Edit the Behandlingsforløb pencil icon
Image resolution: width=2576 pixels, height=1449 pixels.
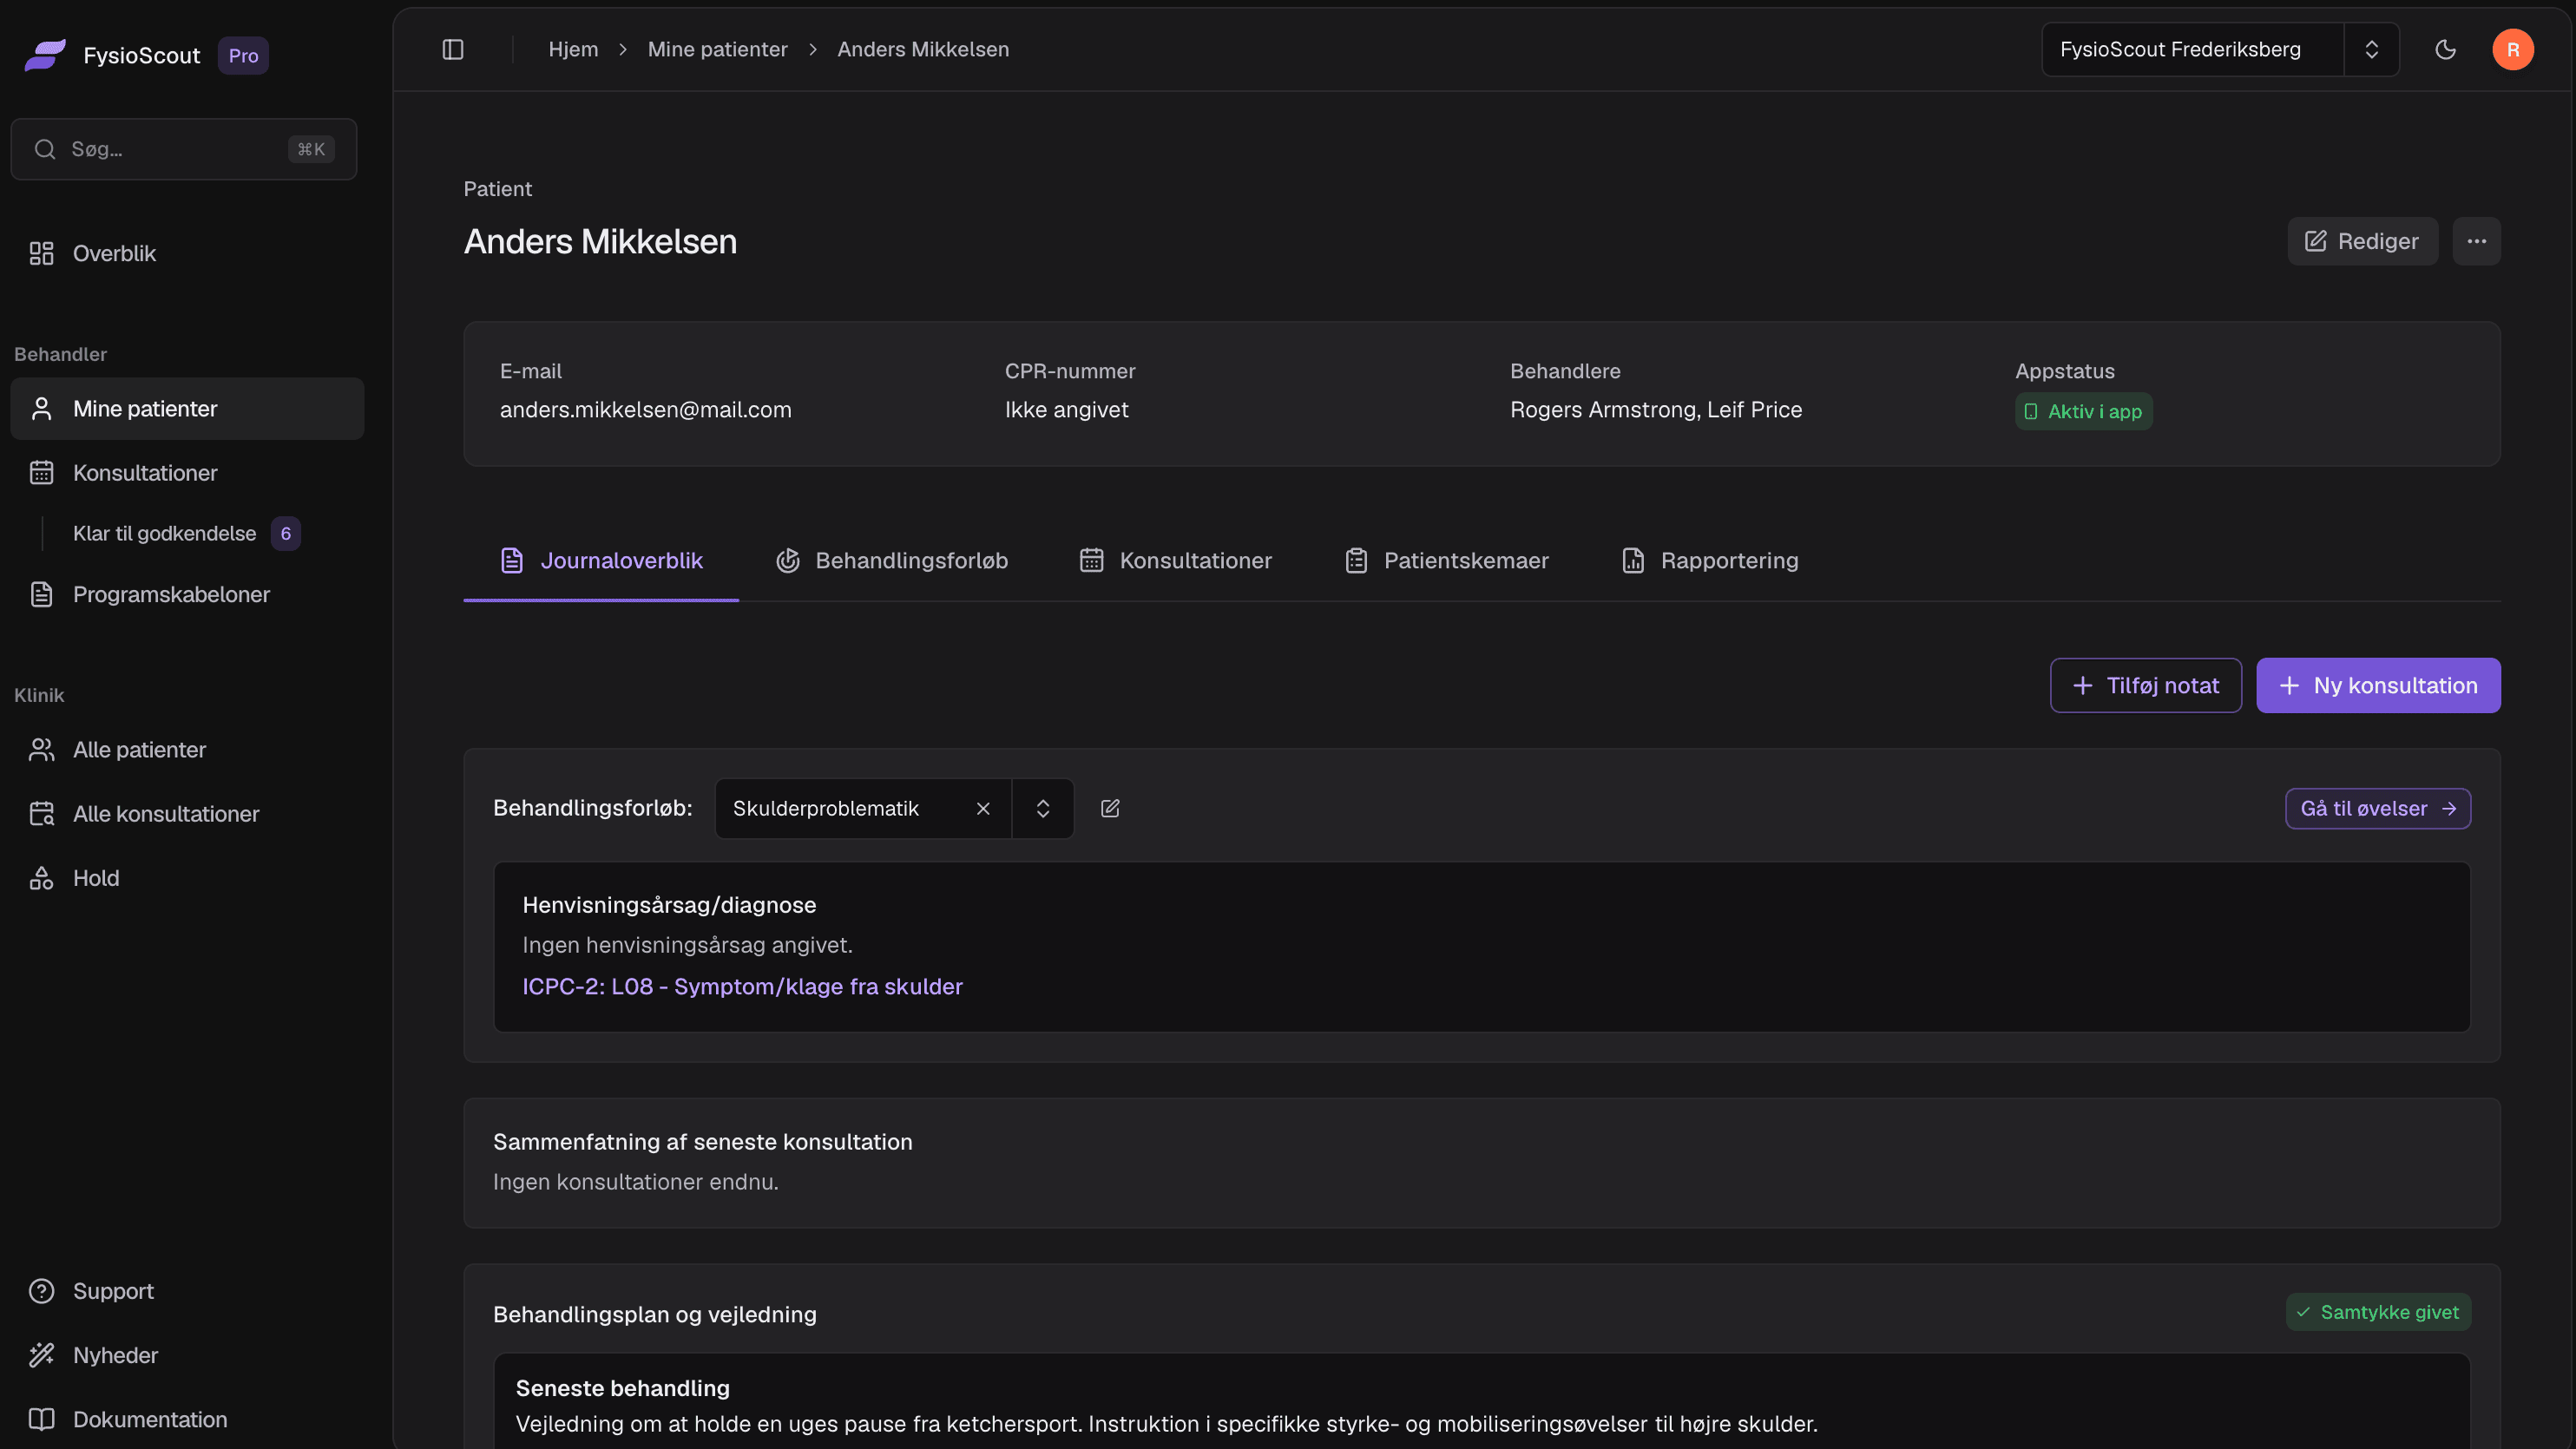click(x=1110, y=808)
